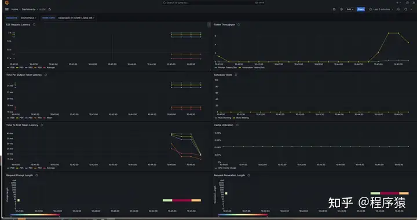Focus the Search or jump to field
The image size is (417, 220).
point(214,3)
